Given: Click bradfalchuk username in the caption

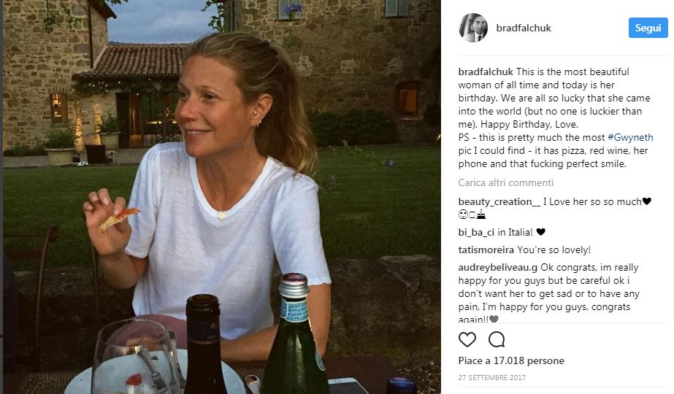Looking at the screenshot, I should click(486, 72).
